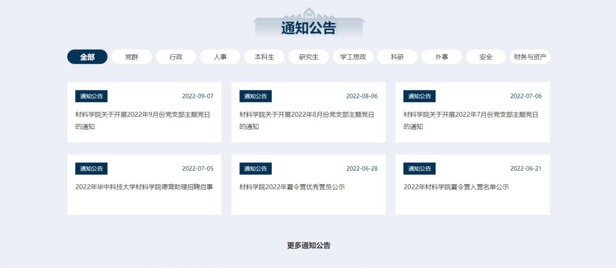
Task: Choose the 人事 filter tab
Action: (220, 57)
